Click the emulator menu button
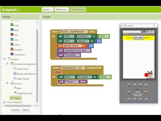161x121 pixels. point(135,99)
